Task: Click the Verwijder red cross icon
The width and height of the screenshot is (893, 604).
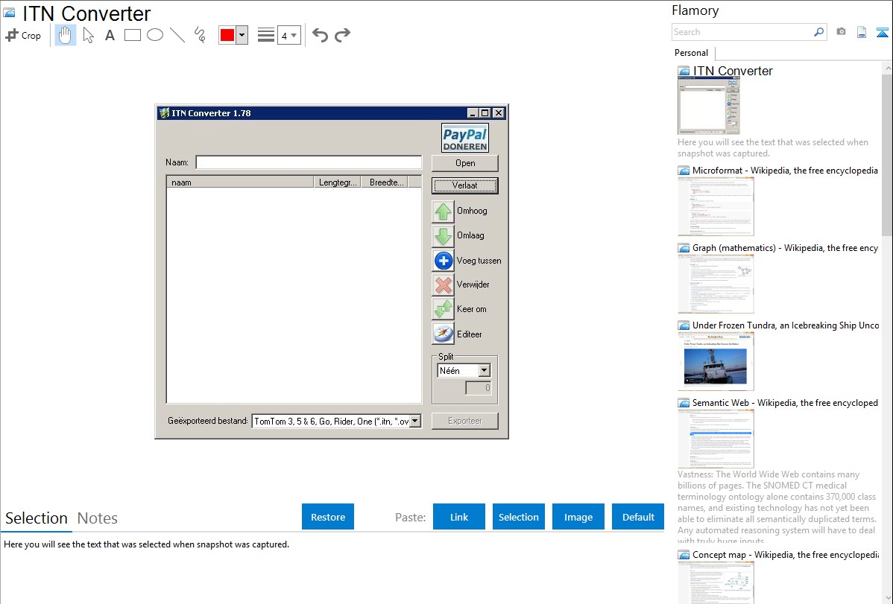Action: click(x=443, y=284)
